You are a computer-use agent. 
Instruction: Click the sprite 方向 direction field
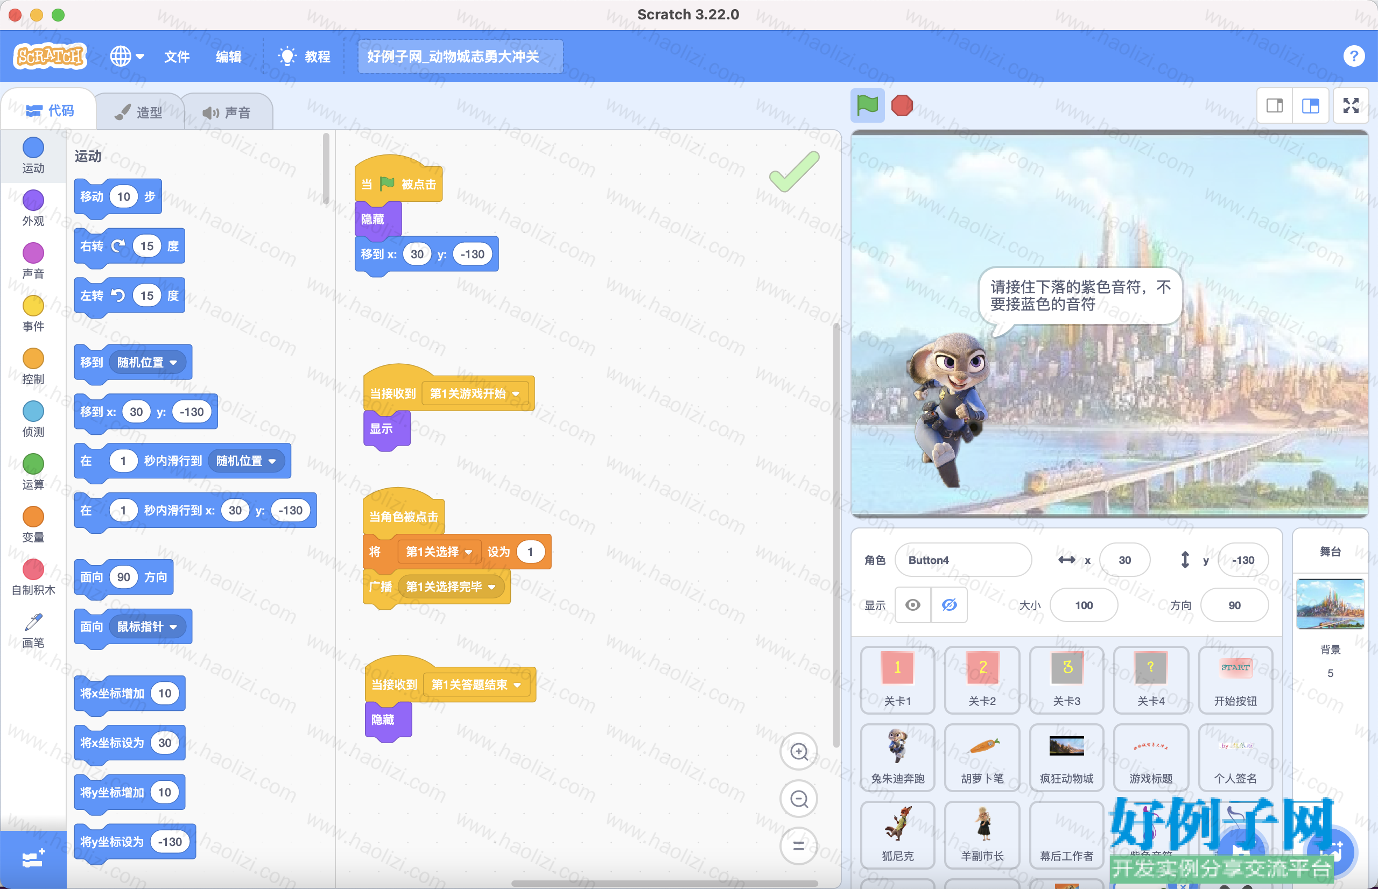tap(1234, 605)
